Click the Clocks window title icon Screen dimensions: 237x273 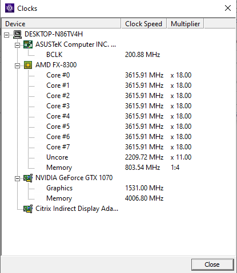(x=10, y=8)
